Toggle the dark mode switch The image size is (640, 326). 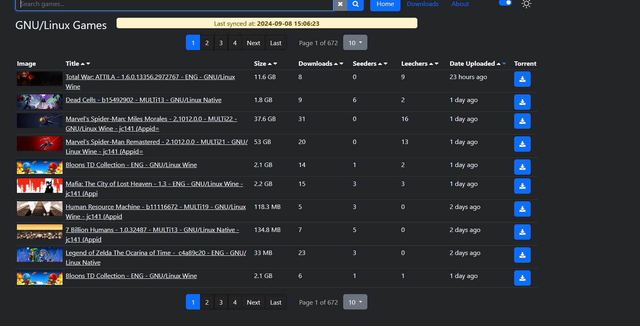[505, 3]
